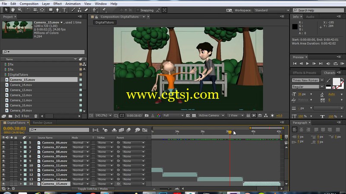This screenshot has height=194, width=346.
Task: Hide the Camera_12.mov layer
Action: 3,170
